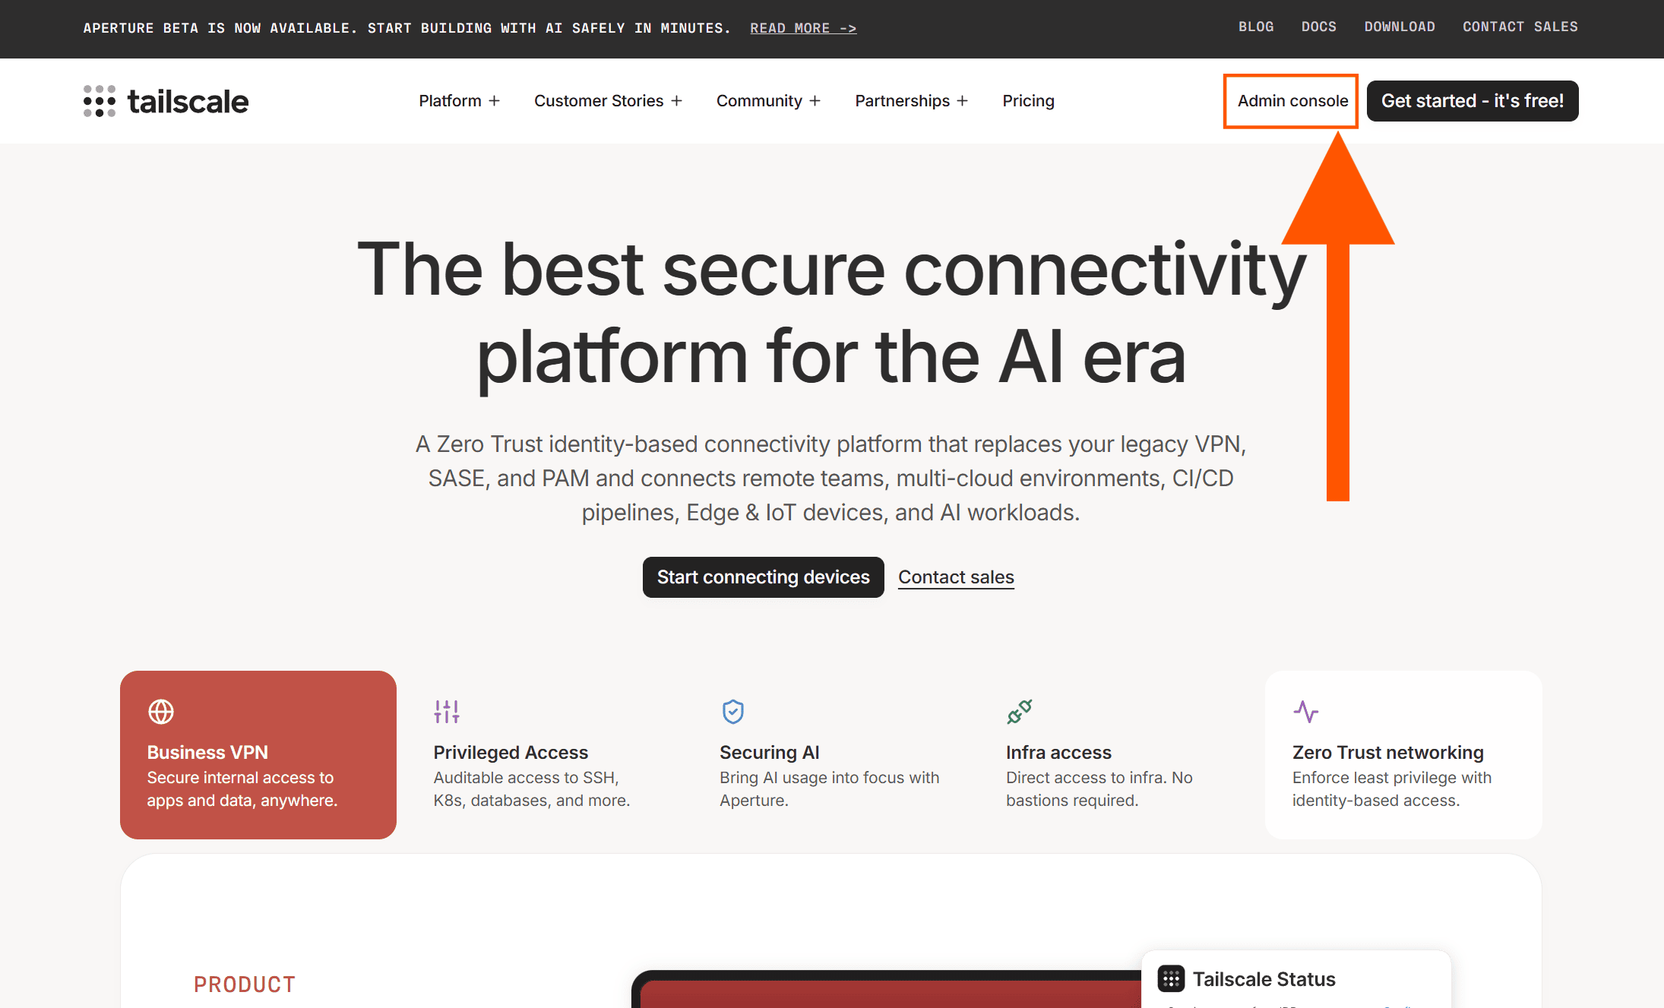Image resolution: width=1664 pixels, height=1008 pixels.
Task: Click the shield icon above Securing AI
Action: click(x=733, y=712)
